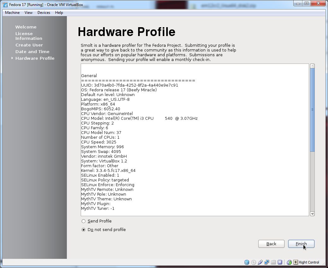
Task: Click the 'CPU Vendor: GenuineIntel' line
Action: pos(107,113)
